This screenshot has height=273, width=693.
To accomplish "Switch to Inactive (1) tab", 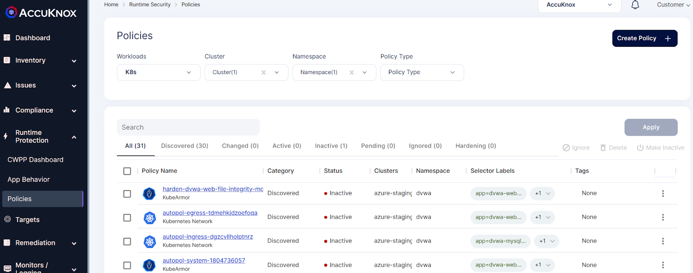I will tap(331, 146).
